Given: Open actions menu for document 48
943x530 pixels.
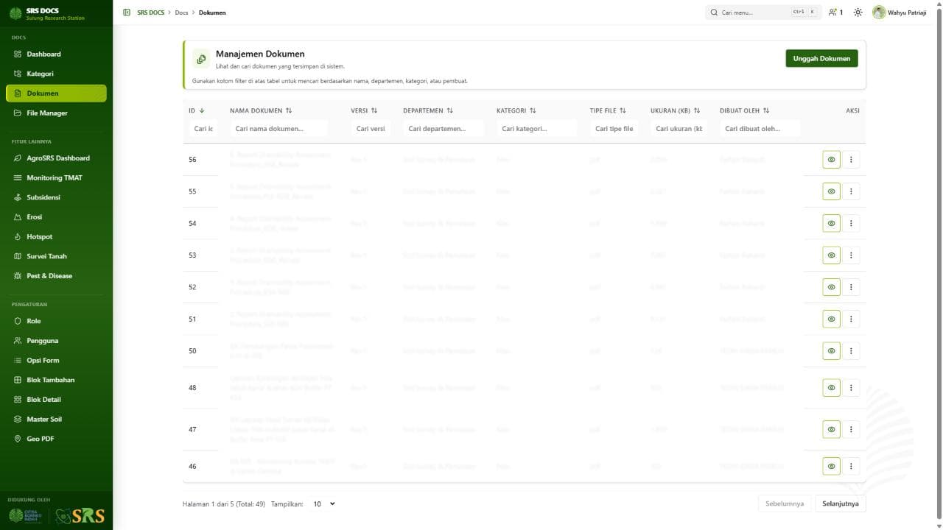Looking at the screenshot, I should [851, 388].
